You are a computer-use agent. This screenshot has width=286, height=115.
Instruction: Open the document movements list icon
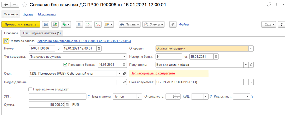(x=79, y=25)
